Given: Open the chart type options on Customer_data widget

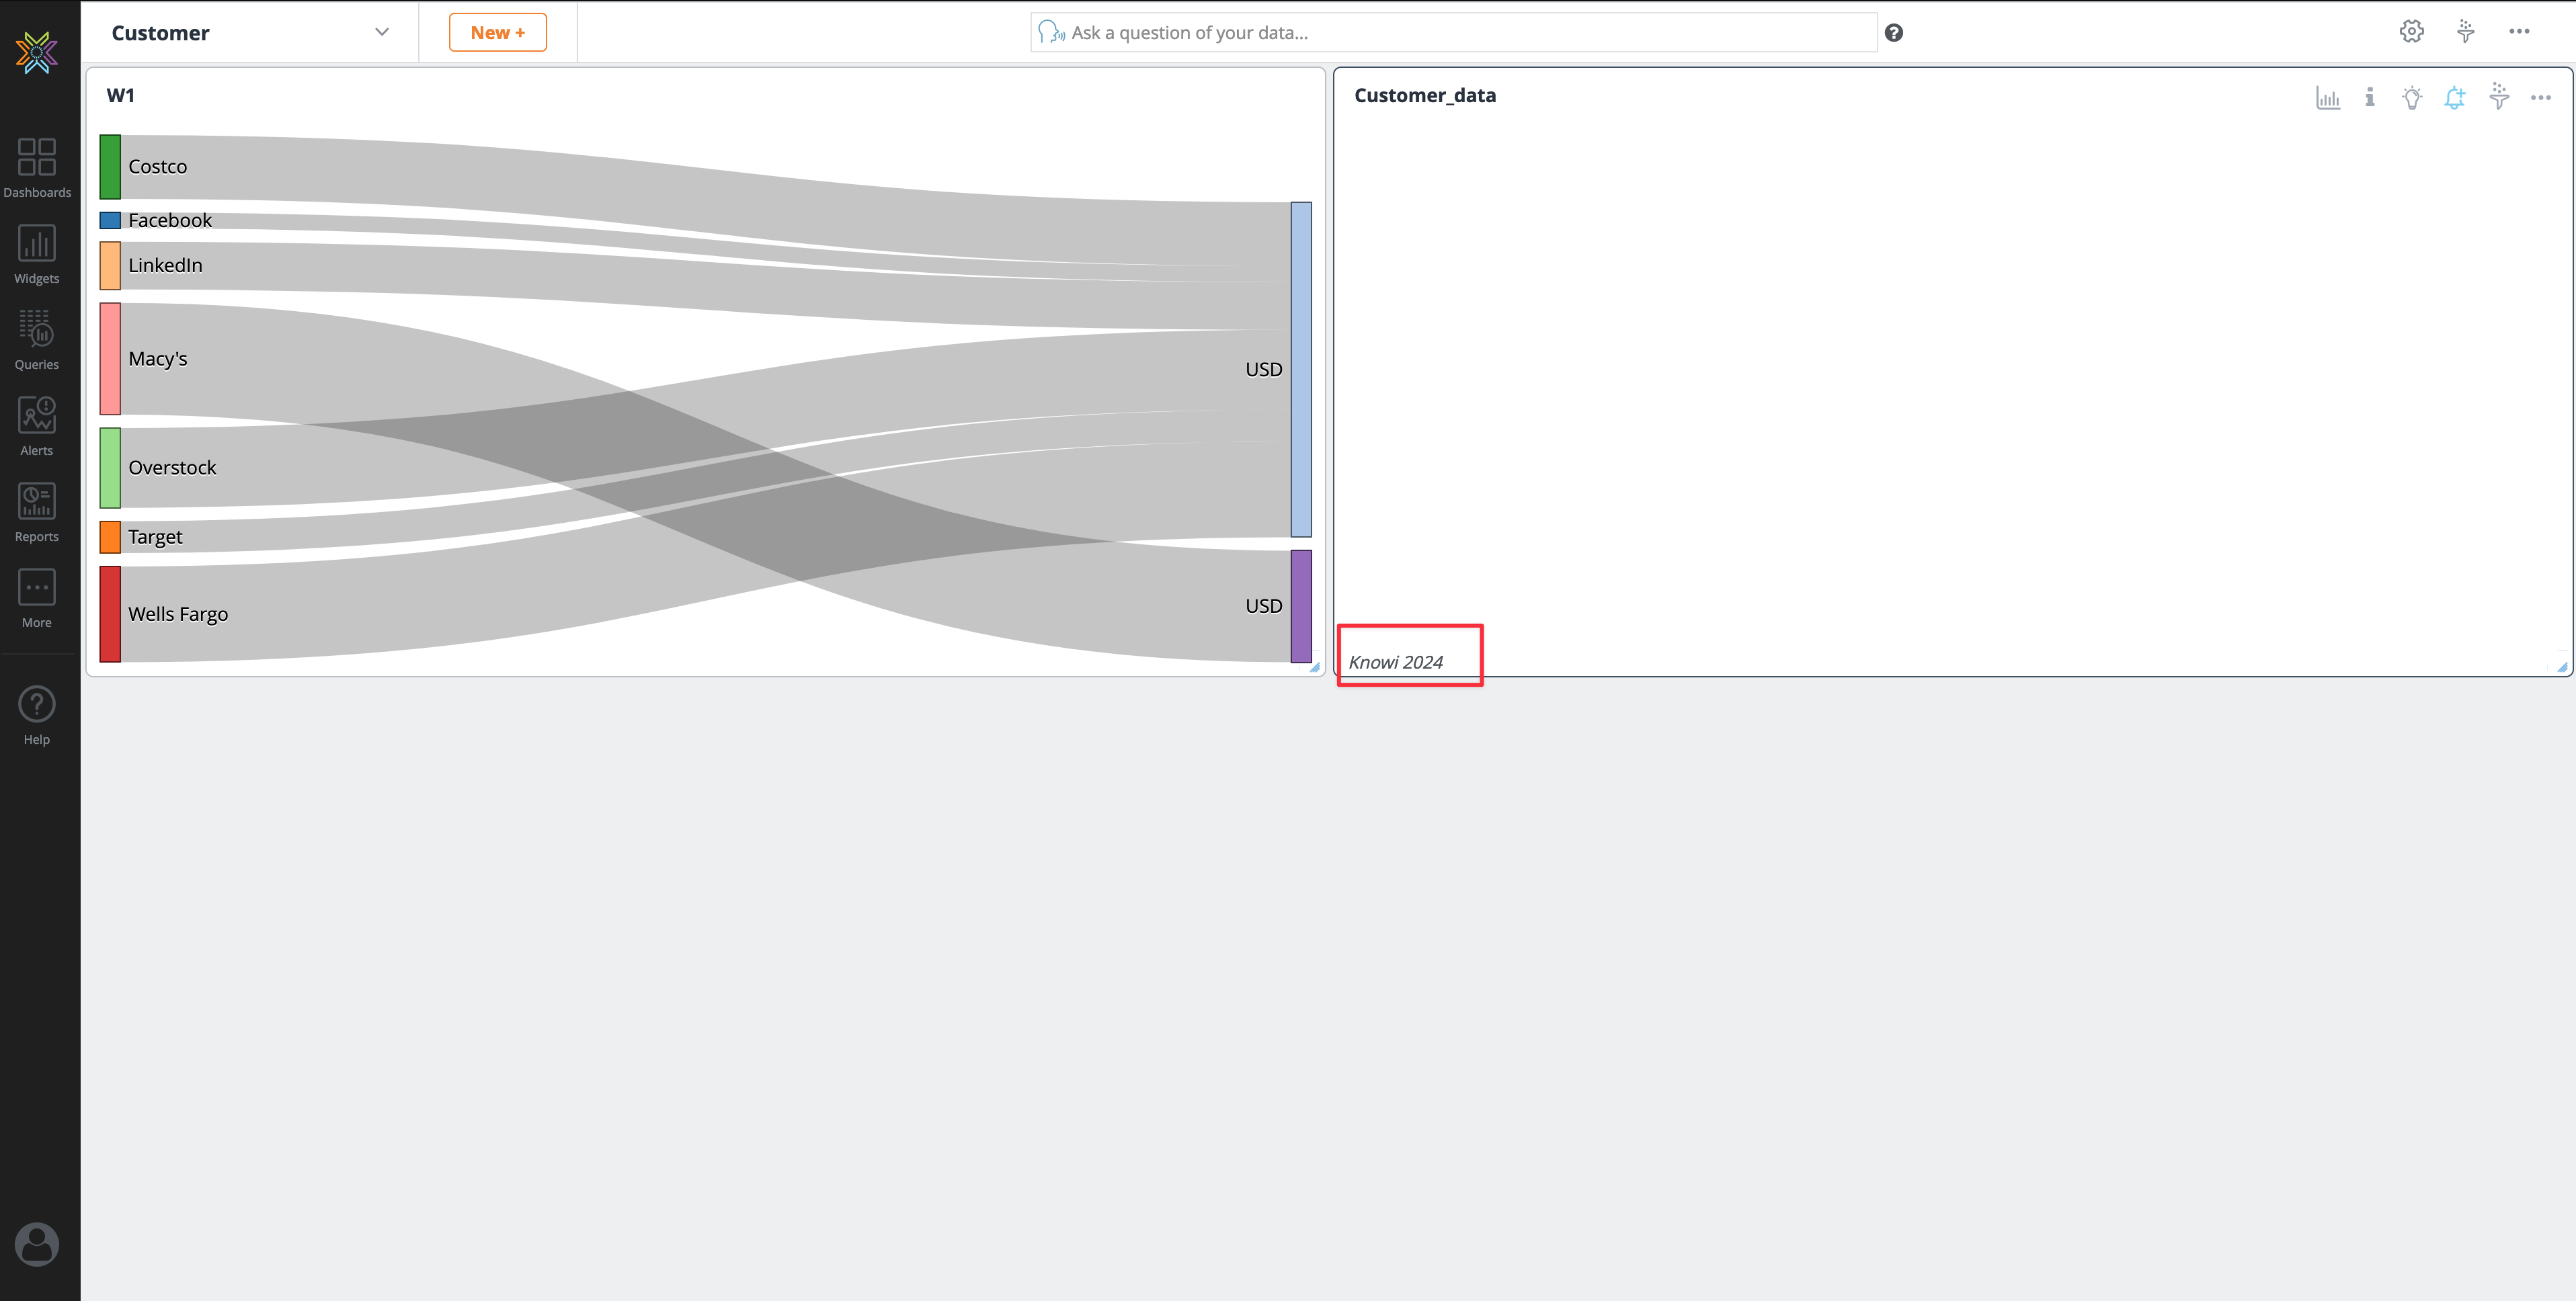Looking at the screenshot, I should 2328,97.
